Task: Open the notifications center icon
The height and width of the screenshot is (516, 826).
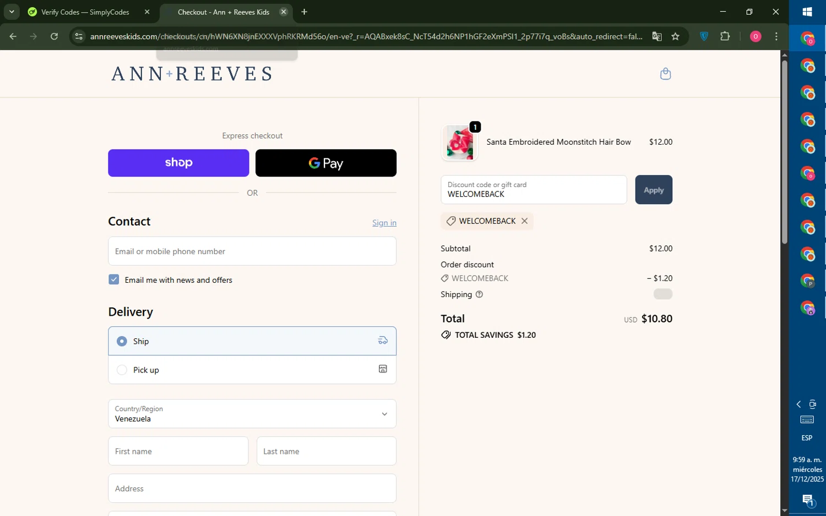Action: coord(807,500)
